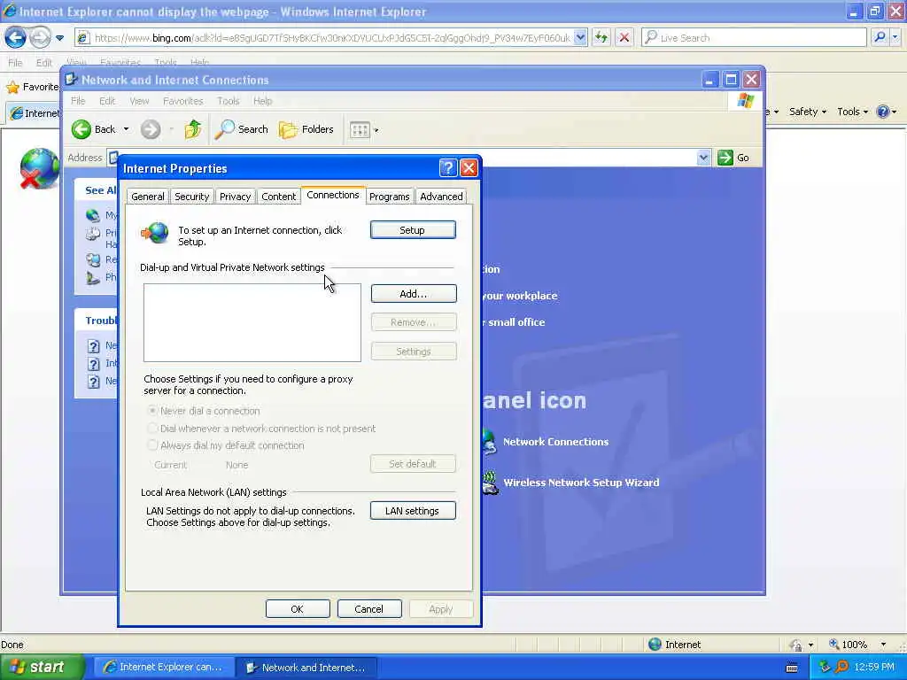
Task: Click Search in Network Connections toolbar
Action: [x=241, y=129]
